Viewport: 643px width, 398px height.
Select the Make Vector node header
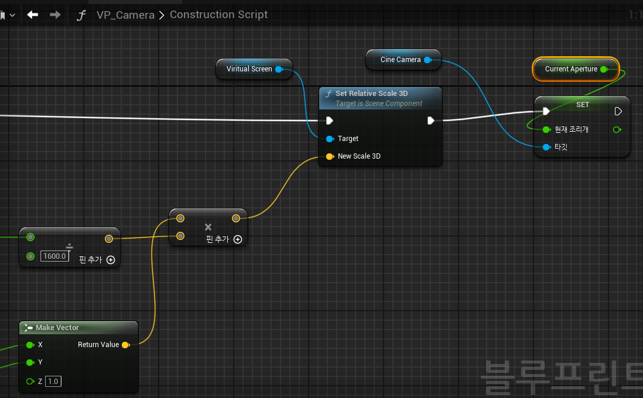click(78, 328)
